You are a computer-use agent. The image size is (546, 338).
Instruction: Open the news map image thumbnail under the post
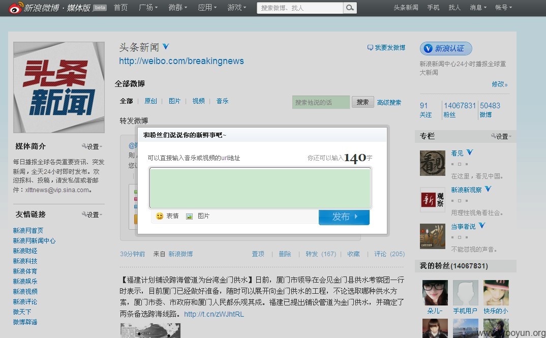pos(150,330)
